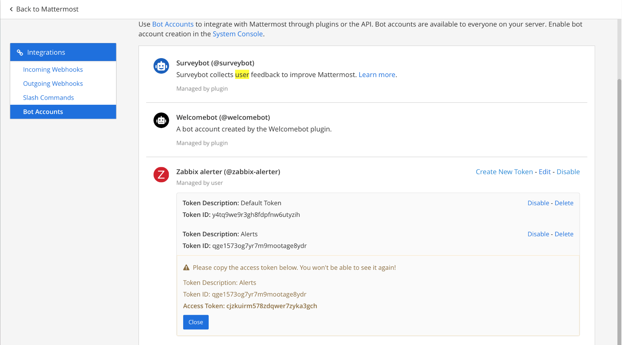Viewport: 622px width, 345px height.
Task: Create New Token for Zabbix alerter
Action: click(504, 172)
